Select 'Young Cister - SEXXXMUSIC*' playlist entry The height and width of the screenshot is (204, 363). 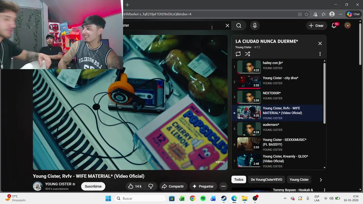(277, 144)
